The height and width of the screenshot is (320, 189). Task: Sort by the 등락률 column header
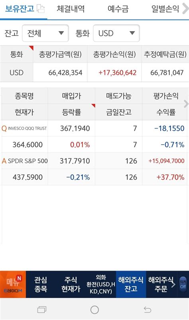[x=71, y=112]
